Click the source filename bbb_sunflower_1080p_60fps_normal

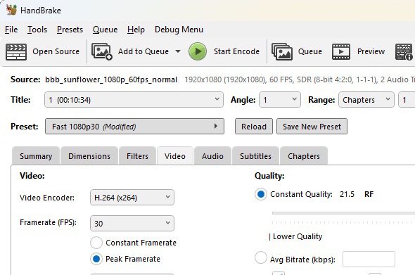111,79
